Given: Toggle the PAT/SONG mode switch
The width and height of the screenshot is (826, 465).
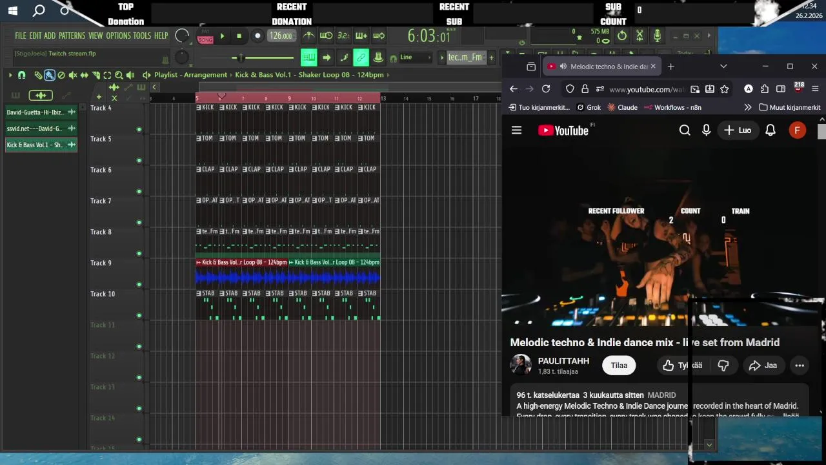Looking at the screenshot, I should pos(205,36).
